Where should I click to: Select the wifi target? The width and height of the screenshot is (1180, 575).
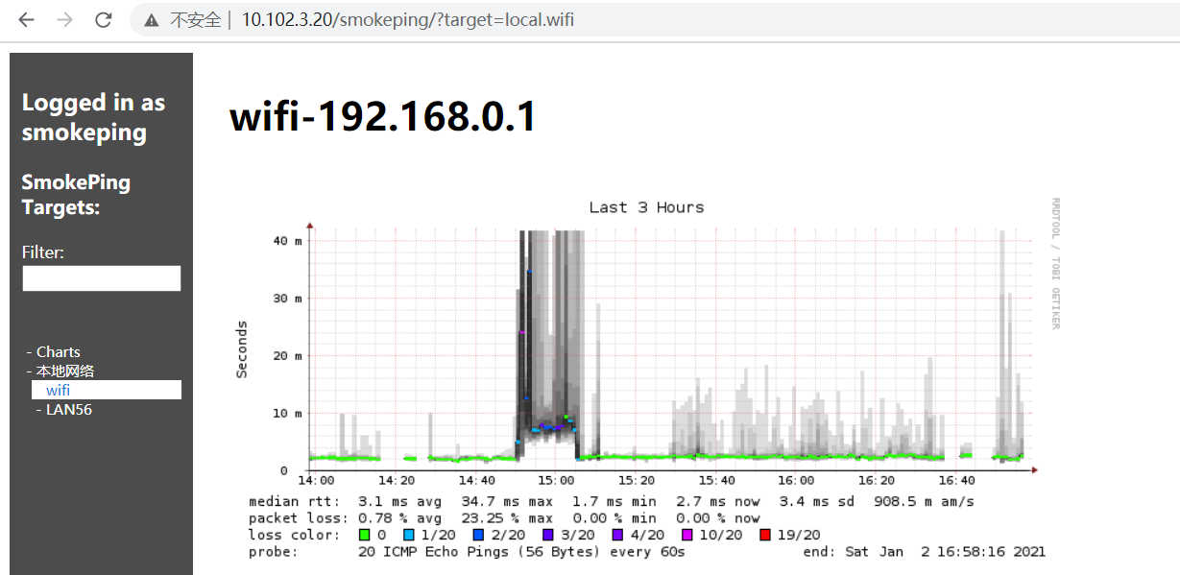58,391
